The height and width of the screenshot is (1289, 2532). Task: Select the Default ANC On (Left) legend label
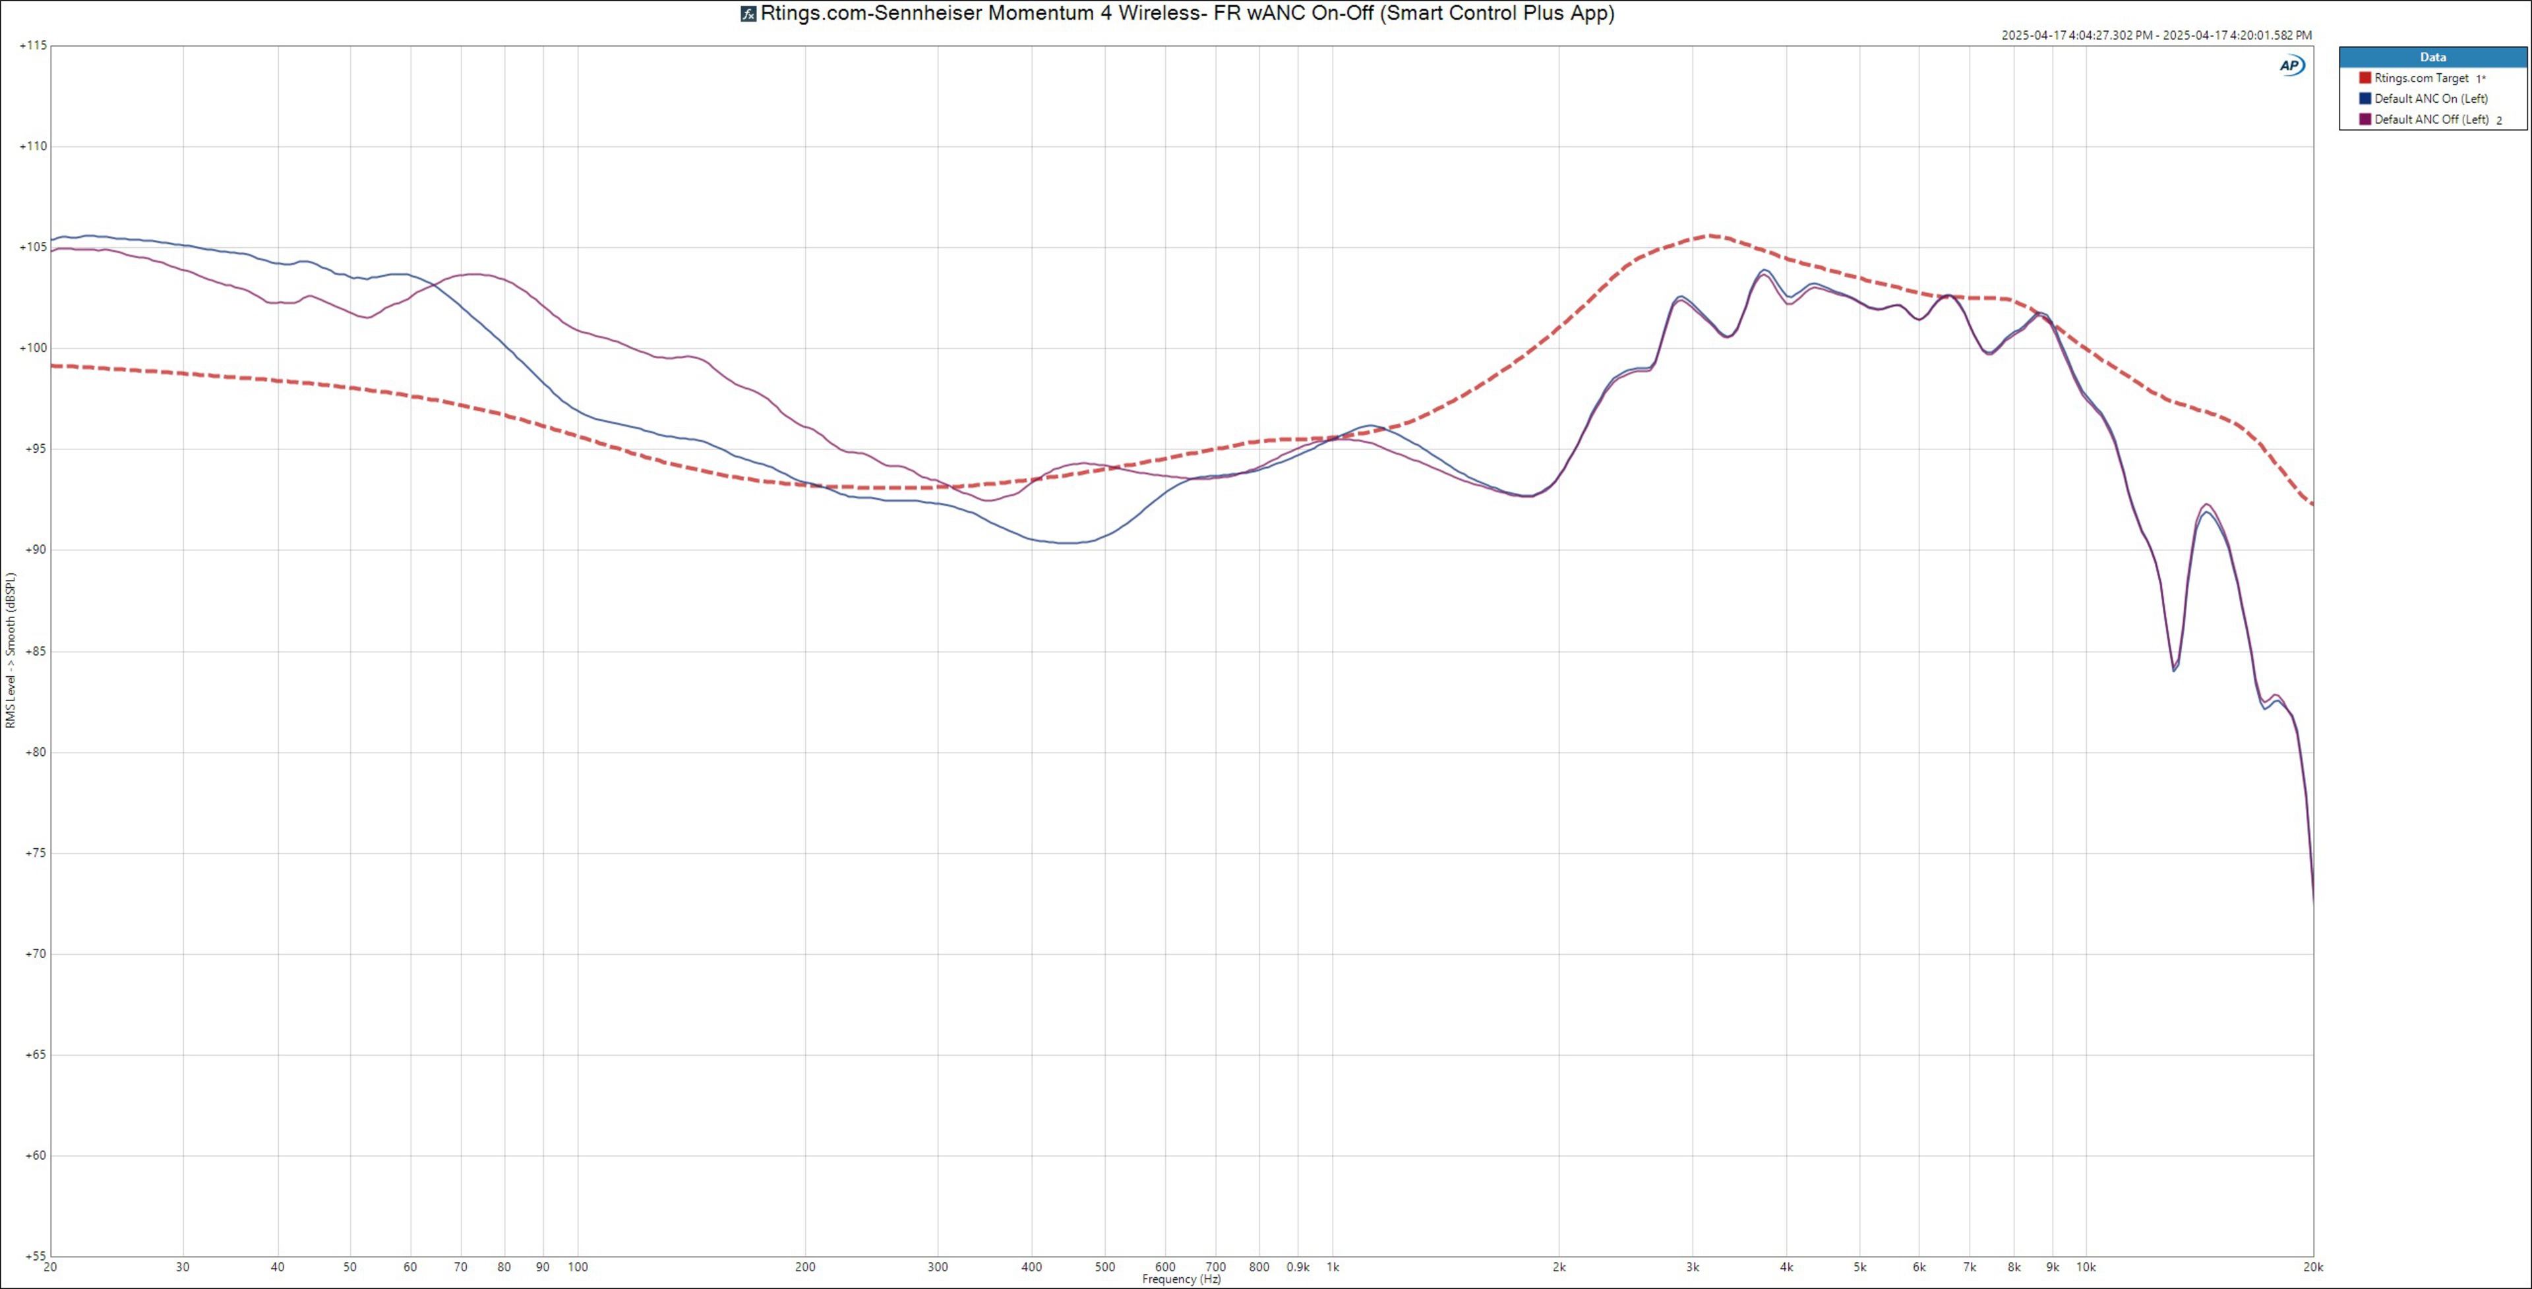click(x=2430, y=98)
